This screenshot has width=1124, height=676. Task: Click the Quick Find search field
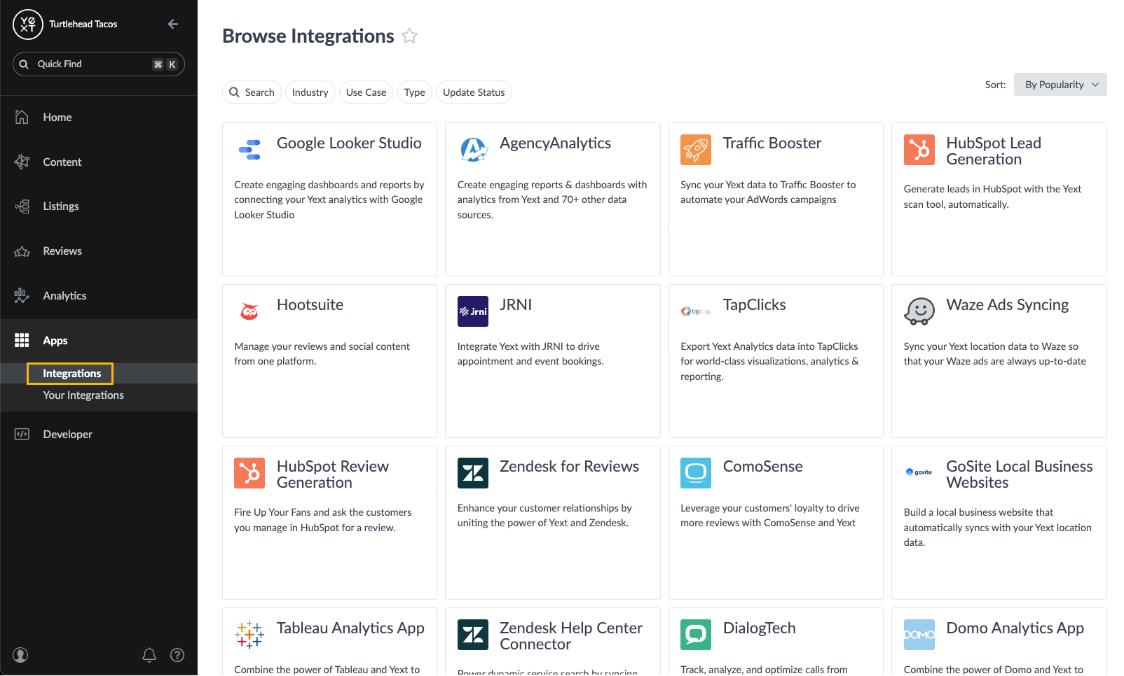point(99,64)
